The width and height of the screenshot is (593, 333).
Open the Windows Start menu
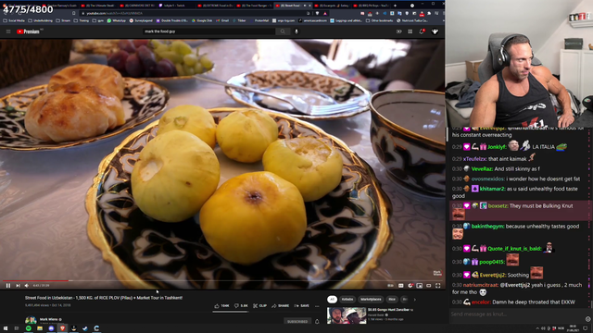(6, 328)
